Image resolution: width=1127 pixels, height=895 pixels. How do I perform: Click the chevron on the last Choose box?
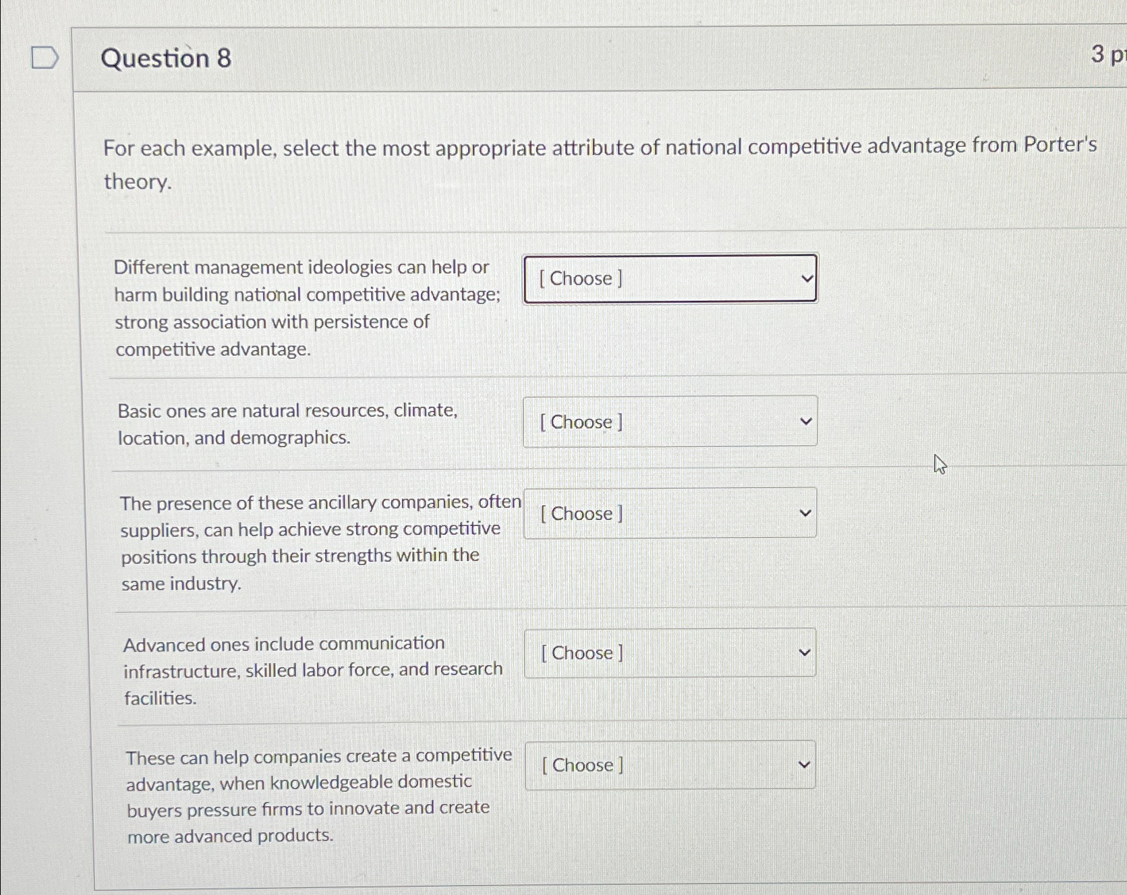point(804,763)
